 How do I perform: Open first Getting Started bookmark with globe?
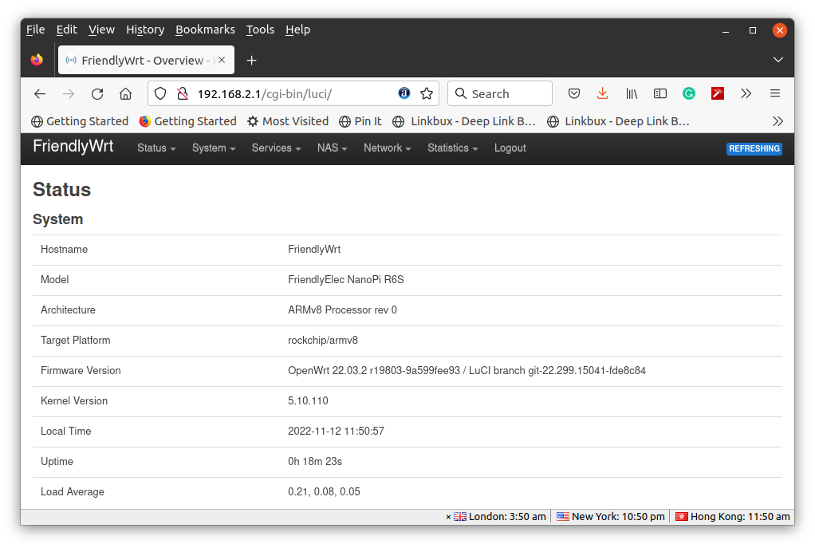[x=80, y=121]
